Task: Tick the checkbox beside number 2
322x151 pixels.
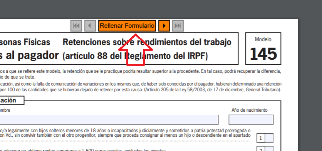Action: click(x=269, y=149)
